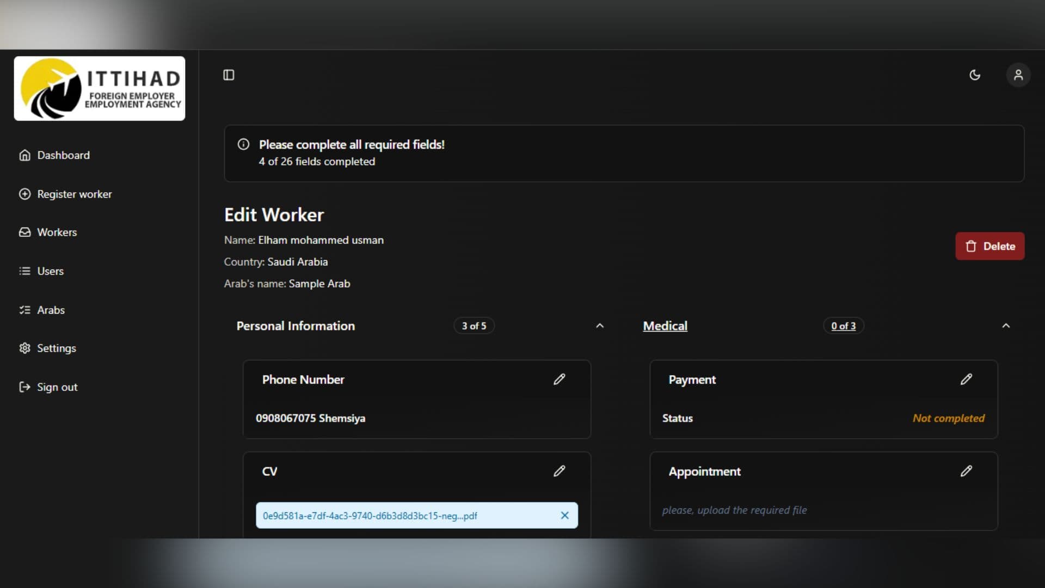Click the Status label in Payment card
1045x588 pixels.
[x=677, y=418]
